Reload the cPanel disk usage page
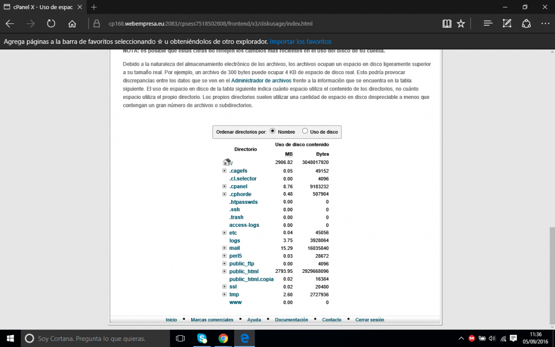The height and width of the screenshot is (347, 555). (51, 24)
